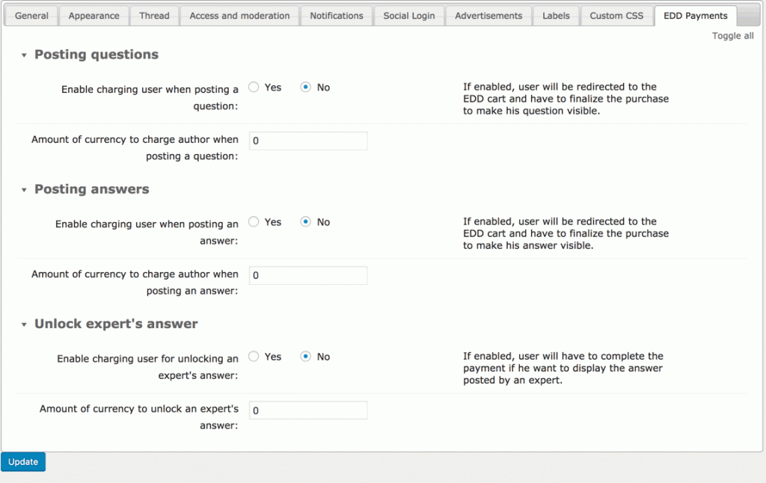Enable charging for unlocking an expert's answer
The image size is (766, 483).
(x=254, y=357)
